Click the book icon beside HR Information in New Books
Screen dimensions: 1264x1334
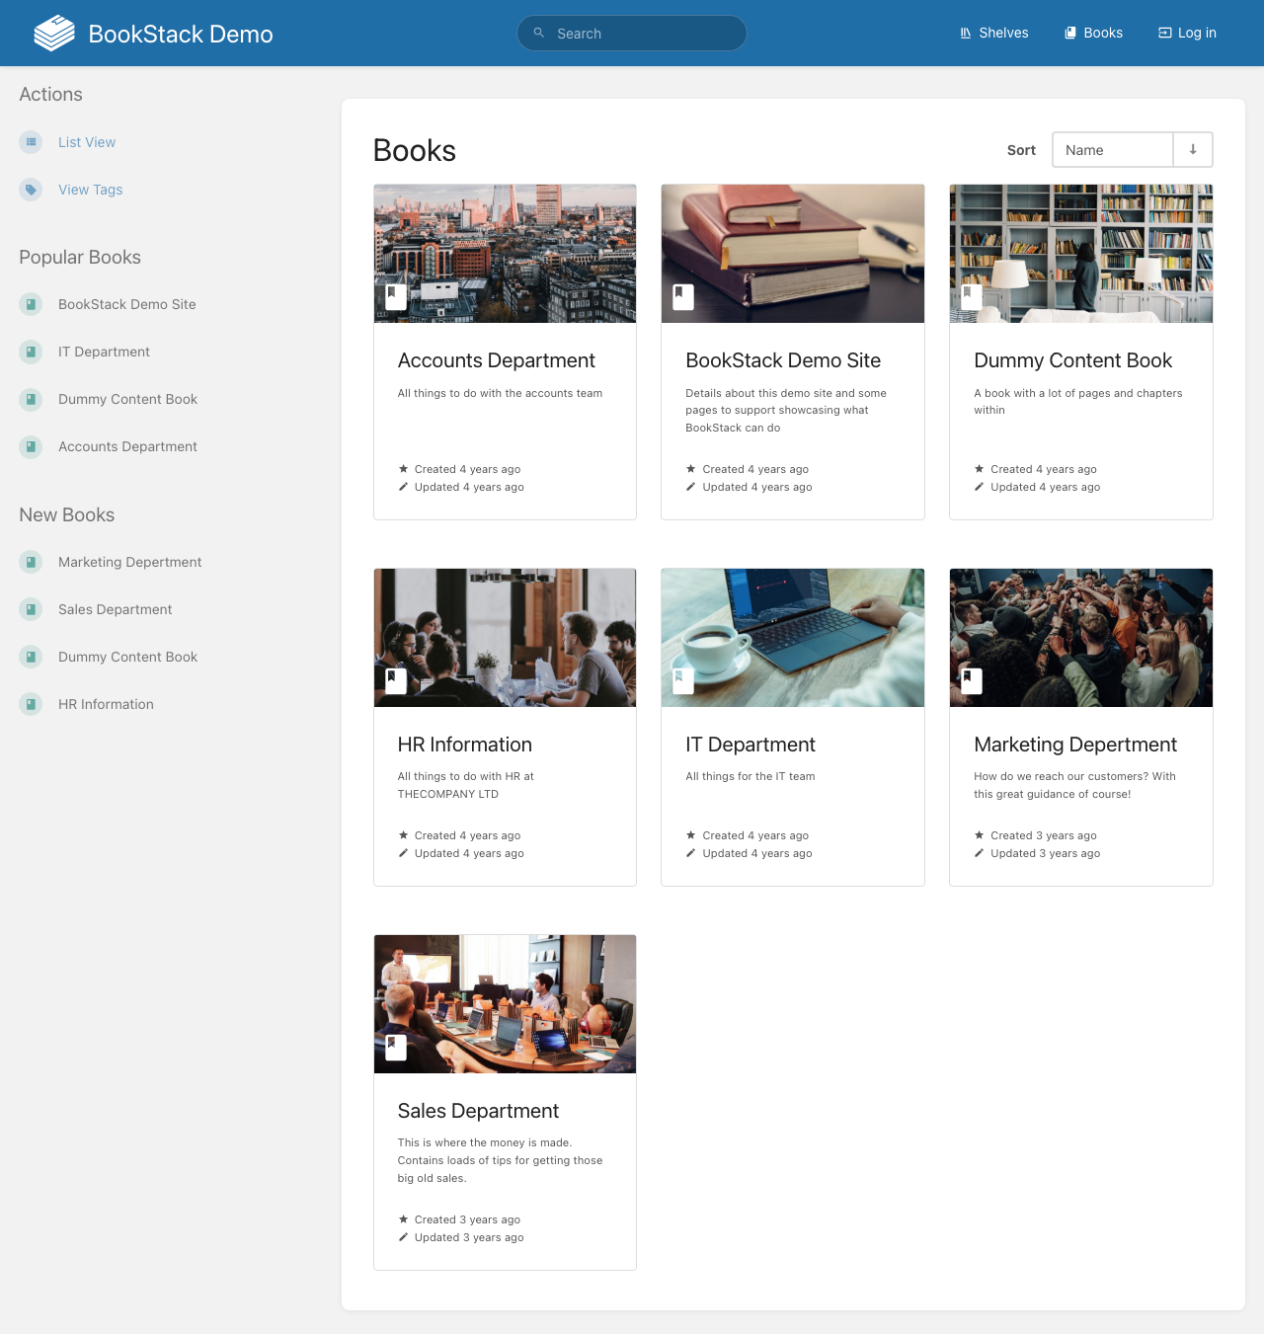(x=31, y=704)
